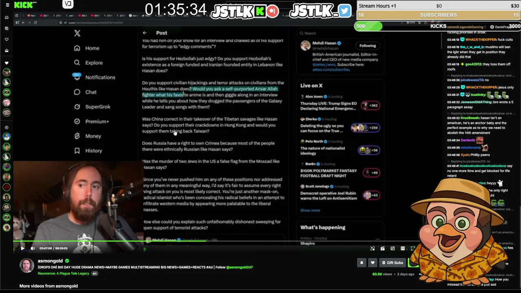The image size is (521, 293).
Task: Click the X Chat bubble icon
Action: coord(77,92)
